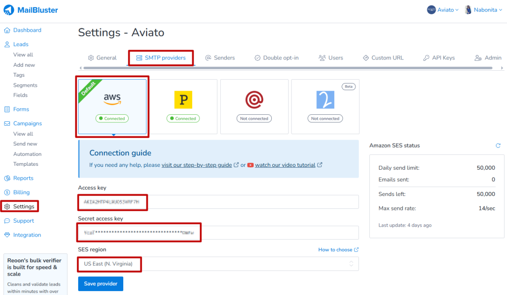Open the Support section
507x295 pixels.
tap(23, 220)
